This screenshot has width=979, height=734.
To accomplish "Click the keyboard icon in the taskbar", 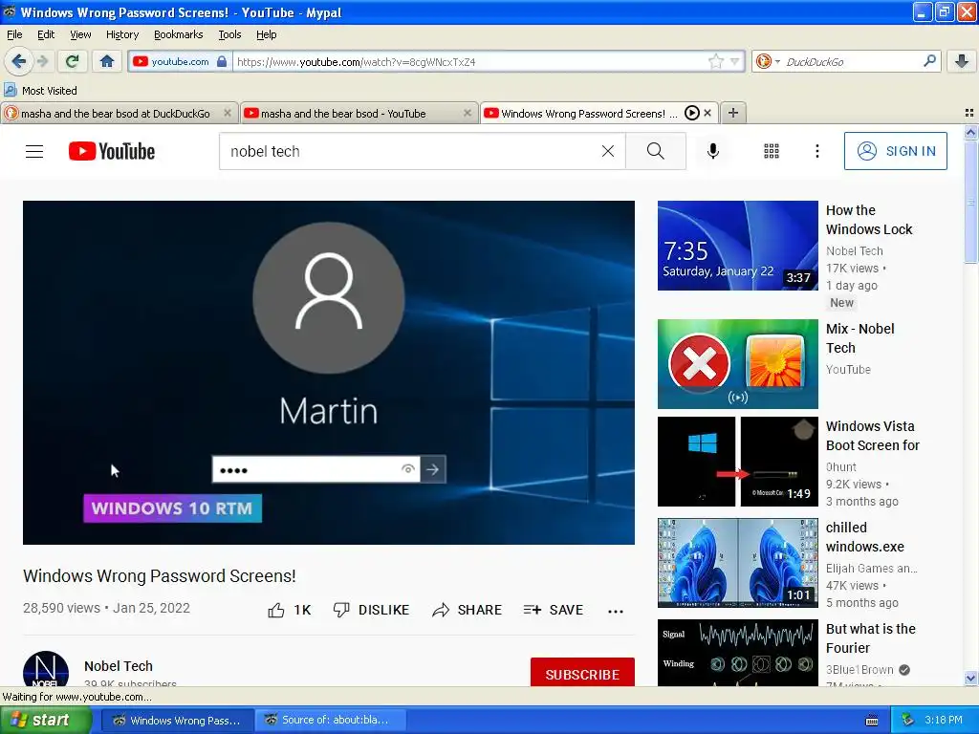I will [x=872, y=721].
